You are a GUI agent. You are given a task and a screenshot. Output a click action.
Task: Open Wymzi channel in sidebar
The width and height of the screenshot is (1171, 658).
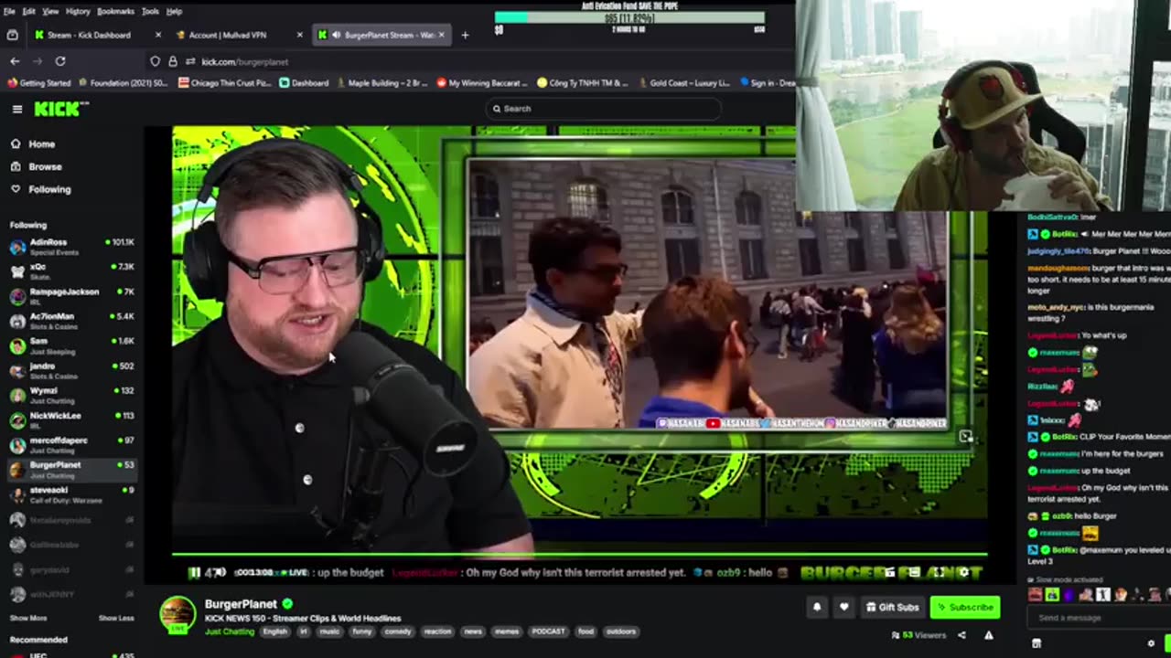(71, 394)
